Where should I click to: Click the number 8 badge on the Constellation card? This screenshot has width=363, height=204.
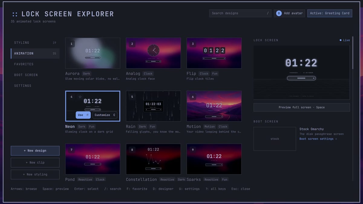[132, 150]
